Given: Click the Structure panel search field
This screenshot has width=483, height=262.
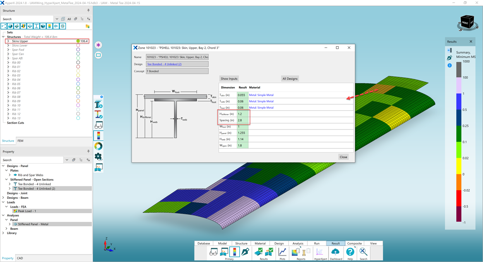Looking at the screenshot, I should (x=27, y=19).
